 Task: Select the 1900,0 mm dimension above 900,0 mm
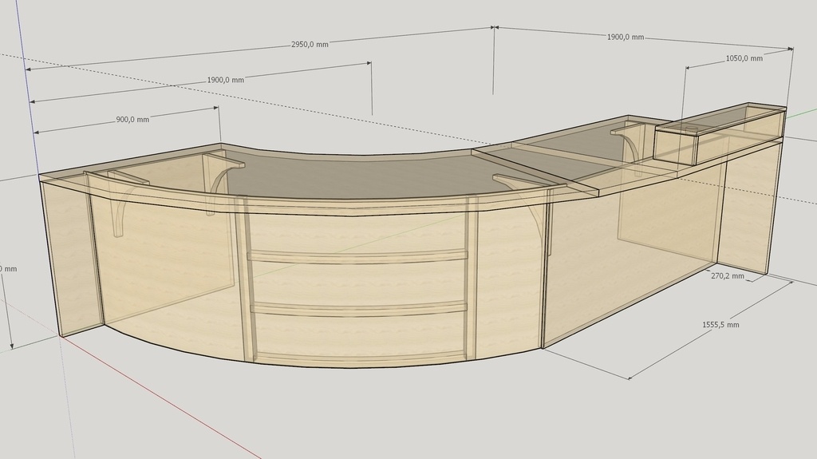pyautogui.click(x=225, y=80)
